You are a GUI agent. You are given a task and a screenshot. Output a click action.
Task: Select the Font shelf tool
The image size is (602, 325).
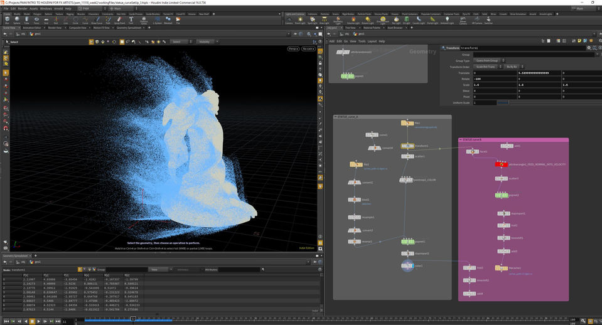tap(131, 20)
